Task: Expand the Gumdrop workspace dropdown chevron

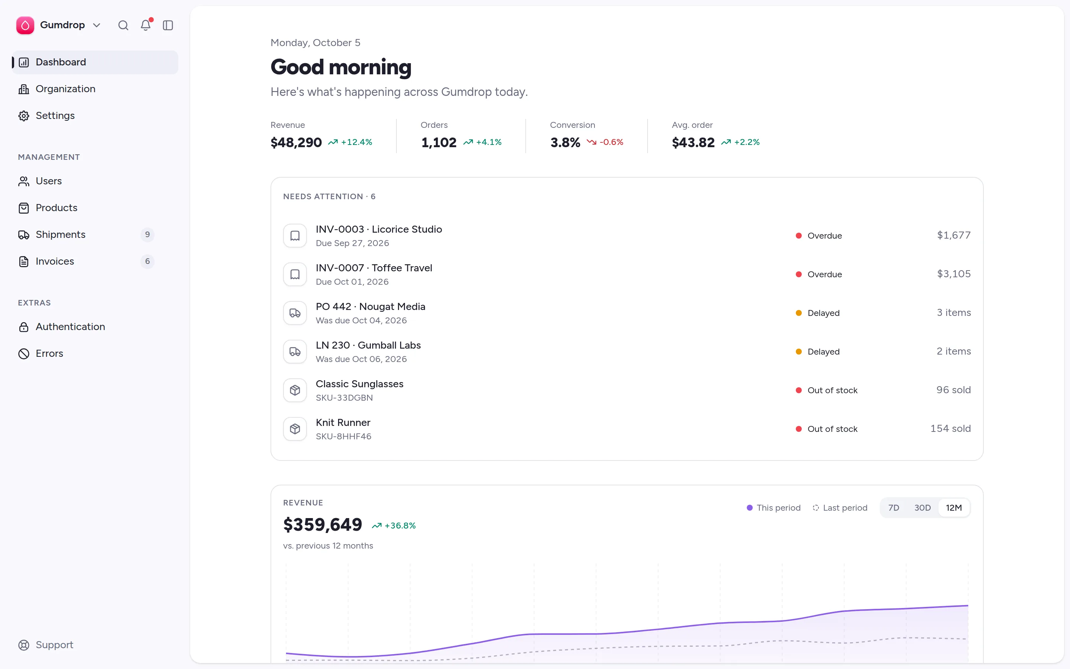Action: coord(97,25)
